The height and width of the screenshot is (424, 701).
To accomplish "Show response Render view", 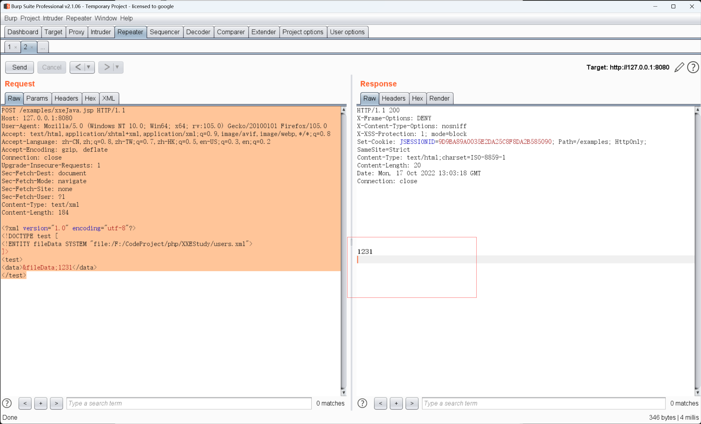I will 440,98.
